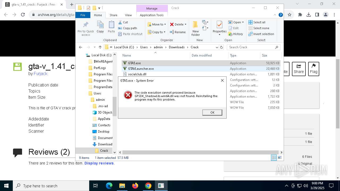Viewport: 340px width, 191px height.
Task: Click the Cut scissors item
Action: [x=123, y=22]
